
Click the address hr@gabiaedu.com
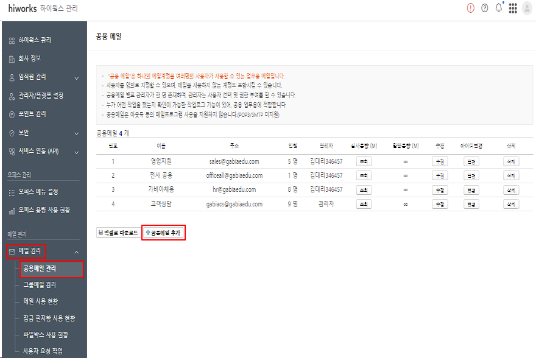tap(234, 189)
